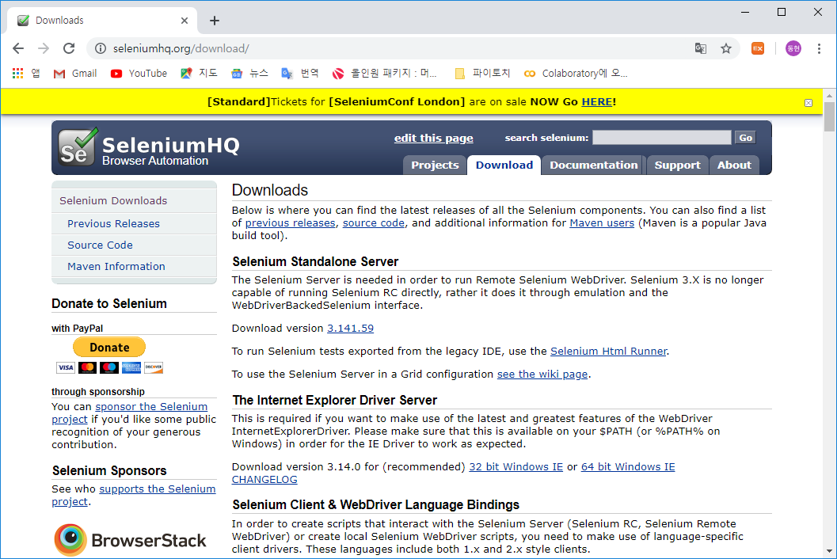Open the purple profile avatar
The image size is (837, 559).
click(793, 48)
